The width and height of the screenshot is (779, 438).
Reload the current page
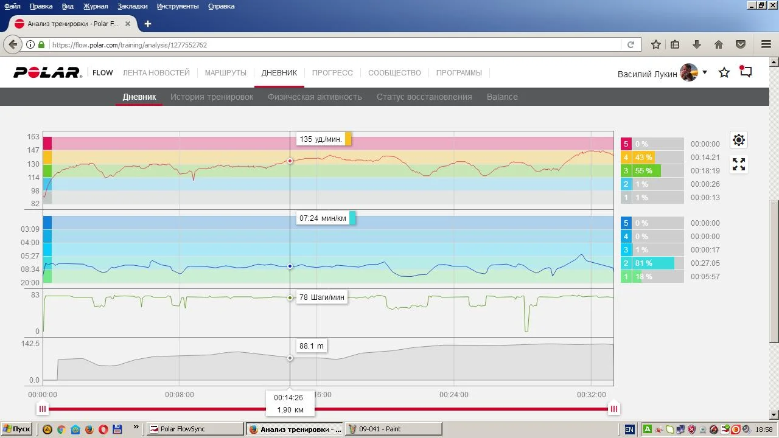(x=631, y=44)
